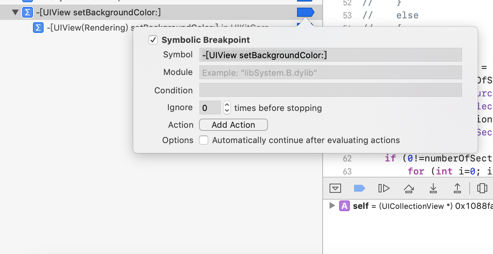493x254 pixels.
Task: Select the Symbol field showing setBackgroundColor:
Action: pyautogui.click(x=330, y=55)
